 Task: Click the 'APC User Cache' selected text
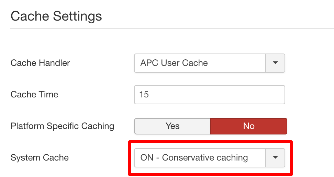[x=174, y=63]
